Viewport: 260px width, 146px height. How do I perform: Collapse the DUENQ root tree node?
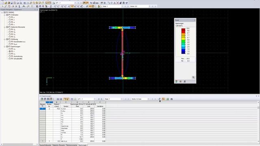coord(2,13)
